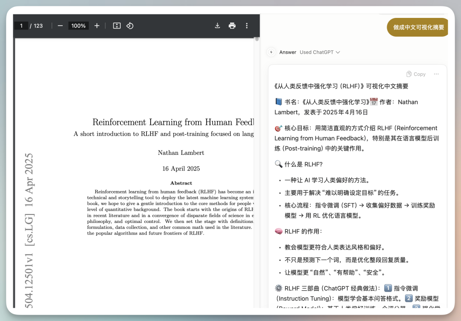Click the PDF page number field
This screenshot has width=461, height=321.
point(21,26)
